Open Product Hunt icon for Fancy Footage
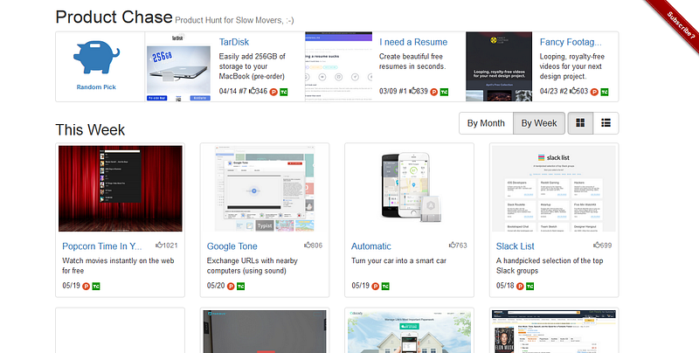The width and height of the screenshot is (699, 353). point(594,92)
